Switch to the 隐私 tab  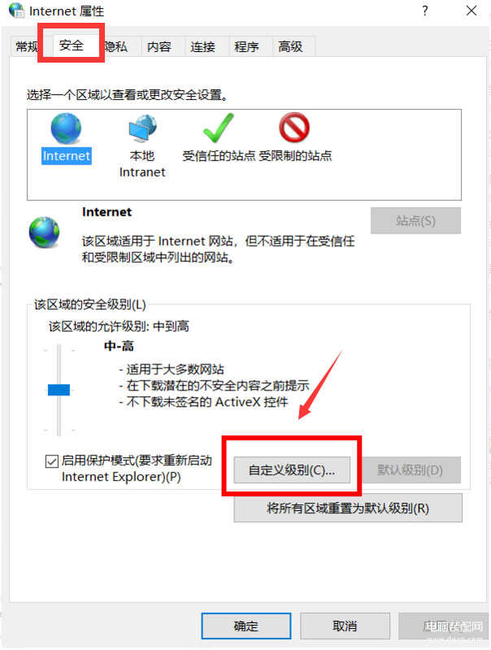116,46
